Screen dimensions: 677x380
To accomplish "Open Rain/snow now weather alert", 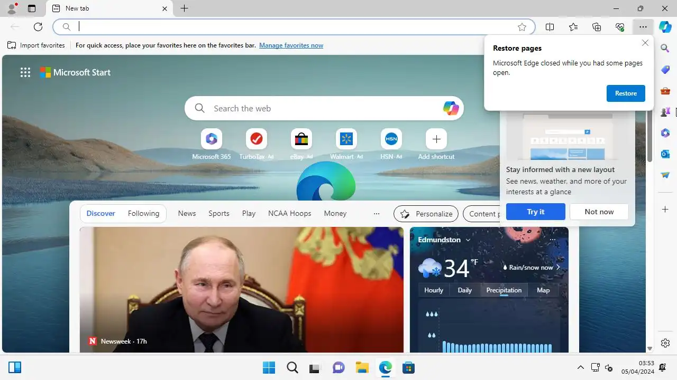I will pyautogui.click(x=532, y=268).
